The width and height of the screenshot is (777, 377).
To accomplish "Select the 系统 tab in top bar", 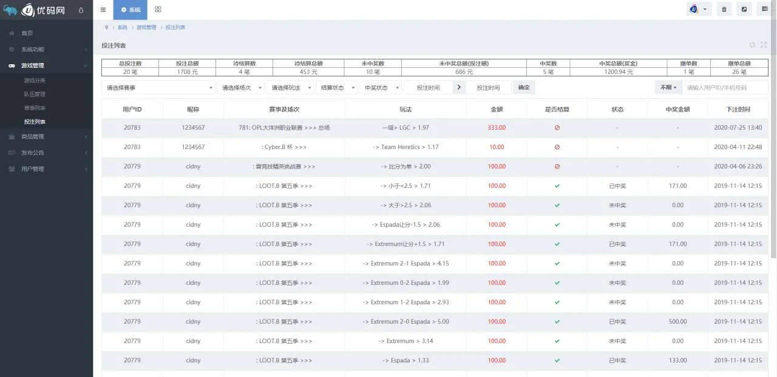I will (x=130, y=10).
